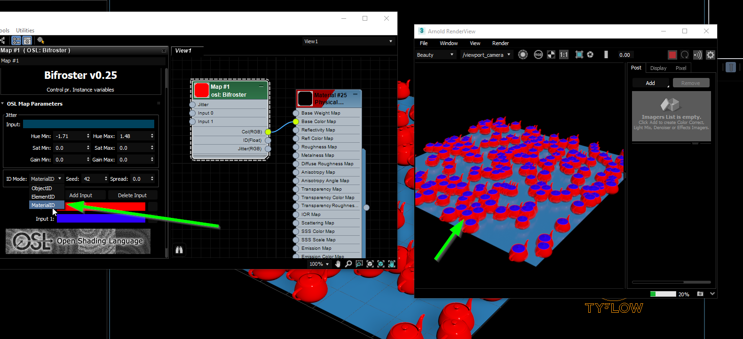
Task: Select the Pan hand tool in material editor
Action: coord(338,264)
